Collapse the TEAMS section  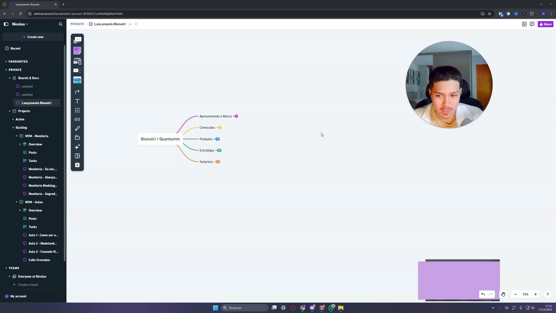click(x=6, y=268)
